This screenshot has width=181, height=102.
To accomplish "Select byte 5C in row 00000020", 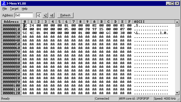I will coord(25,33).
